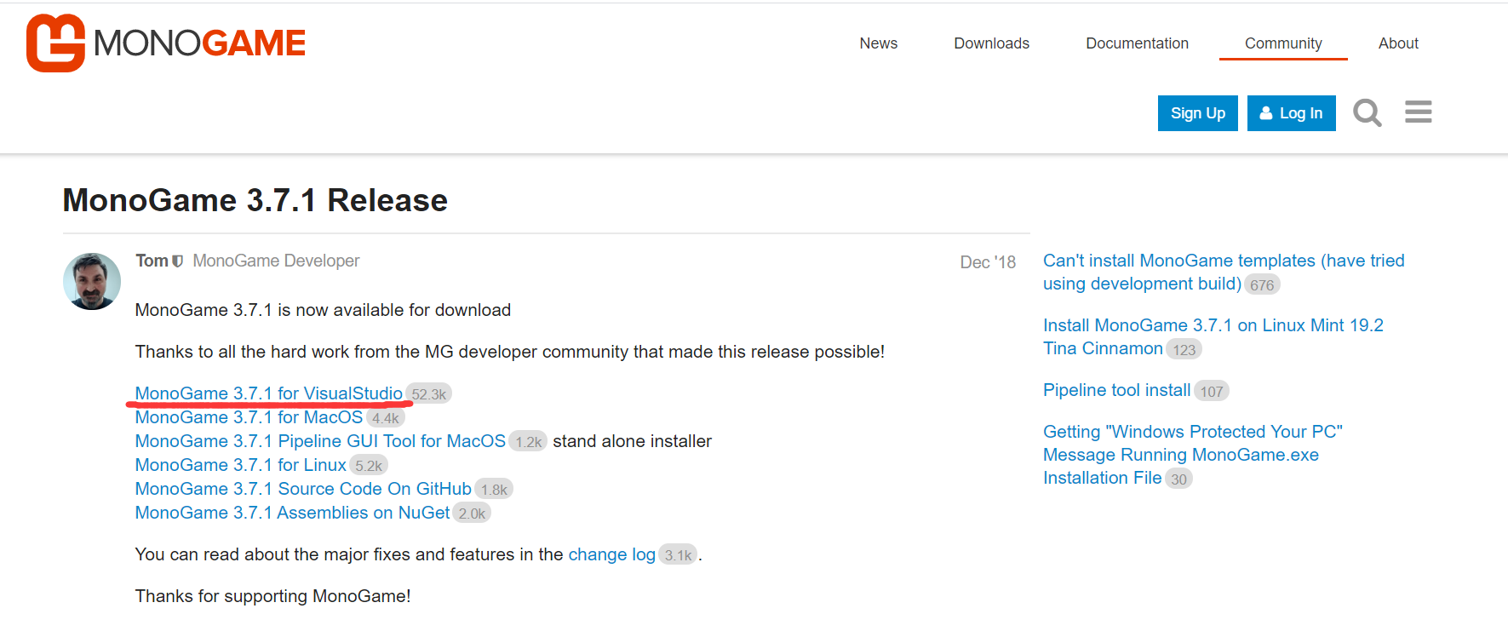Open Source Code On GitHub link
The height and width of the screenshot is (637, 1508).
tap(302, 489)
